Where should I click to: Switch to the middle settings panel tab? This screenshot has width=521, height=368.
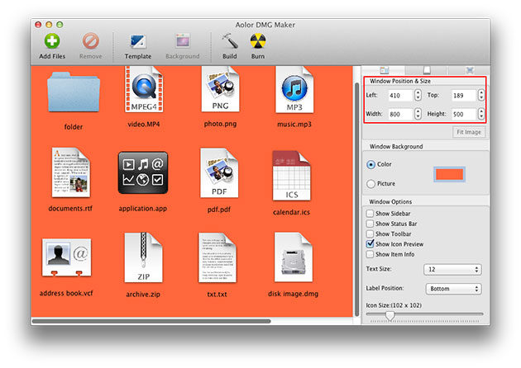[425, 71]
